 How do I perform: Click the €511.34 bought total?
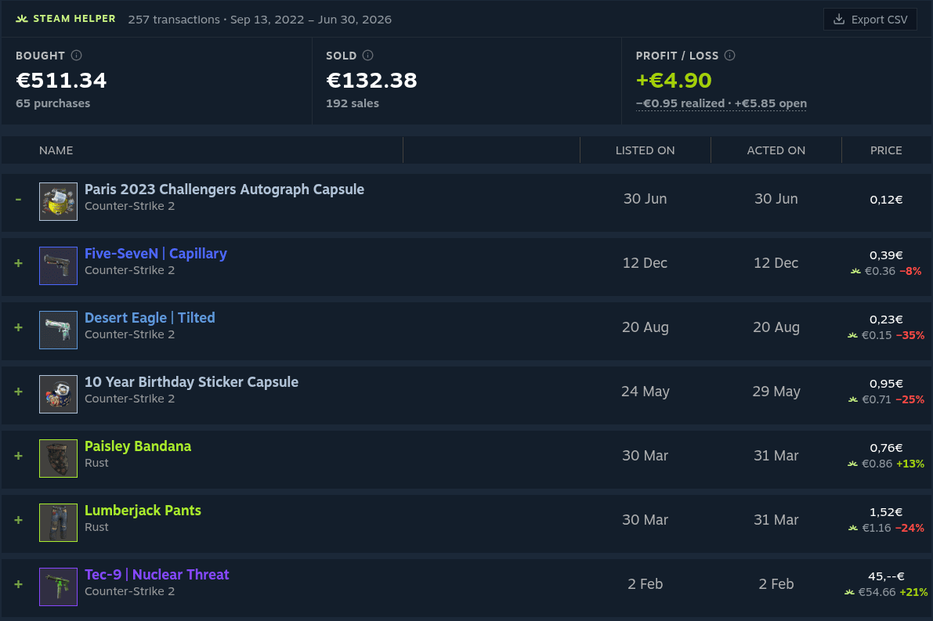tap(61, 81)
